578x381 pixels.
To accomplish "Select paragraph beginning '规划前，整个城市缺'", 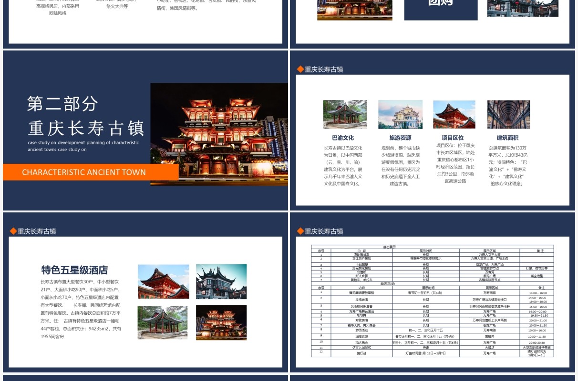I will tap(401, 166).
